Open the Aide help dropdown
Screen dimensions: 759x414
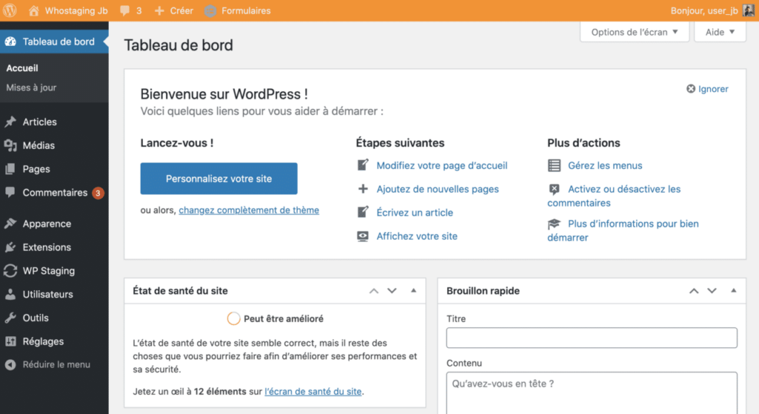pyautogui.click(x=720, y=32)
